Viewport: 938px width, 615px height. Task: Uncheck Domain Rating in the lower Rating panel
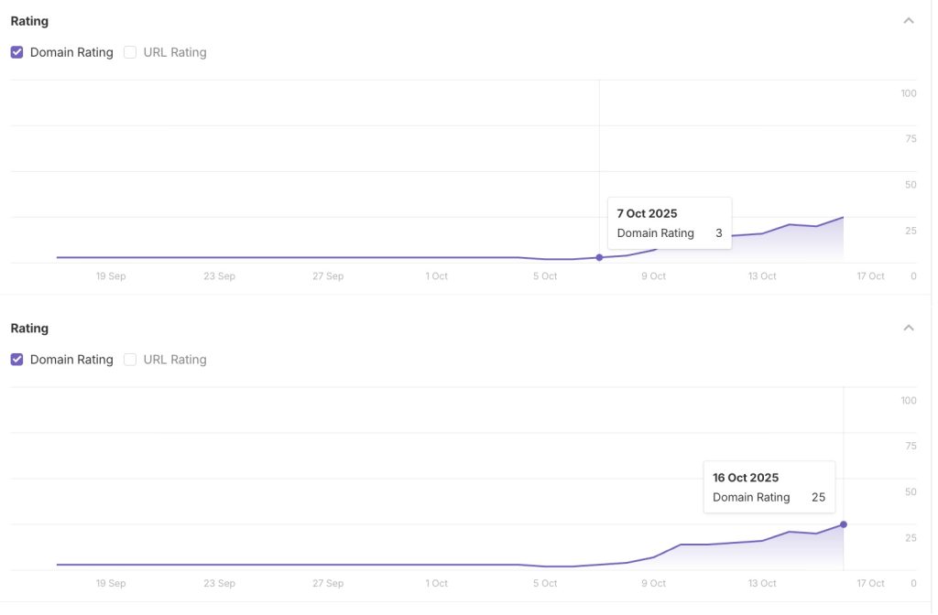coord(17,360)
